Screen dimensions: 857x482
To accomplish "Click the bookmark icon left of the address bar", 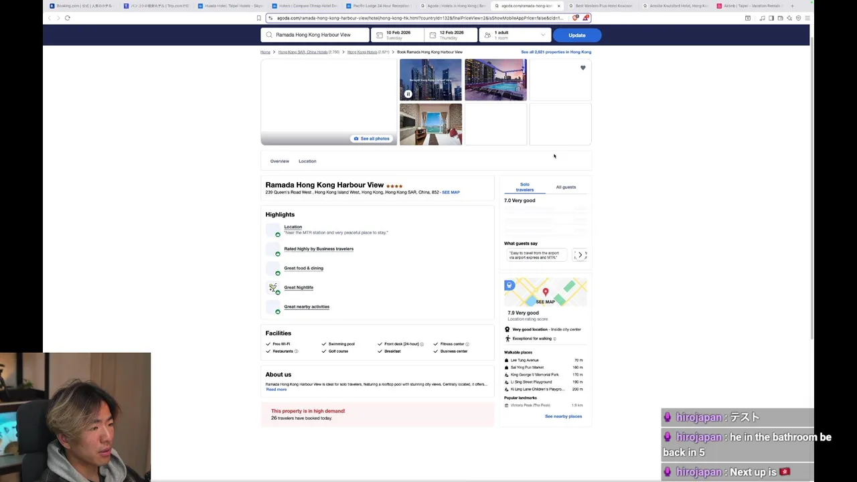I will (x=258, y=18).
